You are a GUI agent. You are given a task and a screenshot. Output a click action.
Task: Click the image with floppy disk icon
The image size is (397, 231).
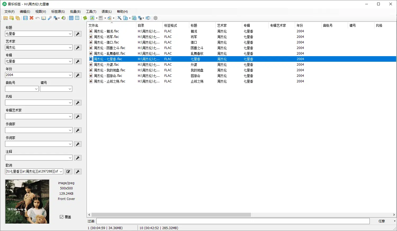[134, 18]
